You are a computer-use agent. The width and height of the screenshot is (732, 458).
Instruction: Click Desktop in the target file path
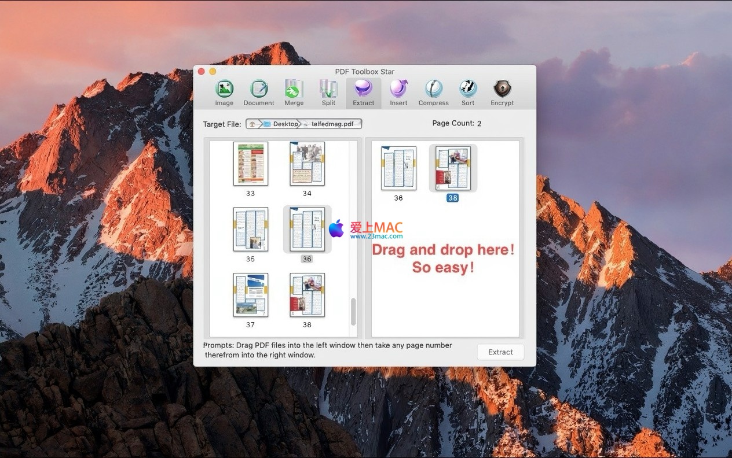[281, 124]
